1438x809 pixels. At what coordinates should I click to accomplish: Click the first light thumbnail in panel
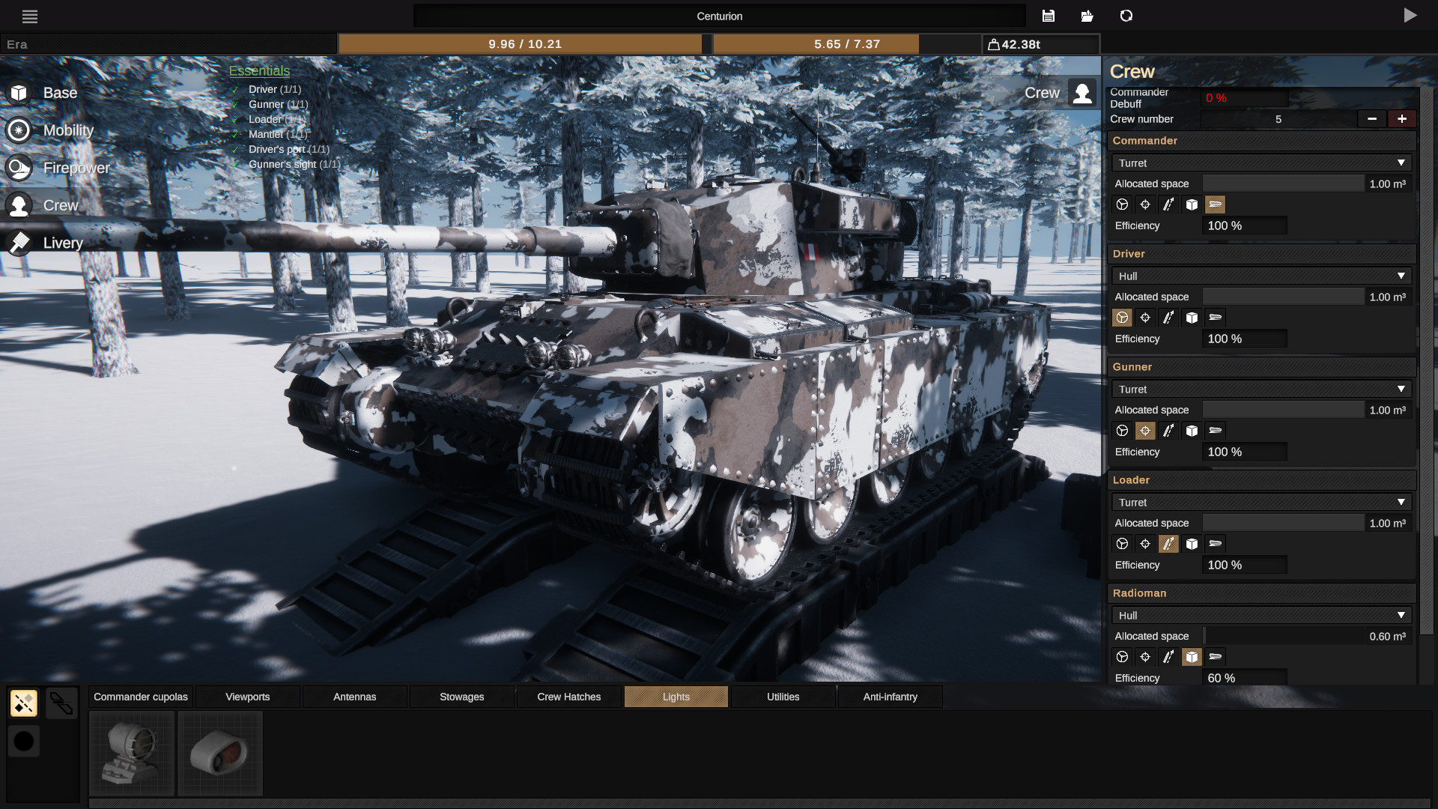(x=130, y=754)
